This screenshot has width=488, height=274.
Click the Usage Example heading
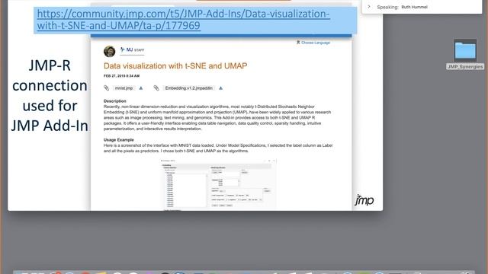coord(119,140)
